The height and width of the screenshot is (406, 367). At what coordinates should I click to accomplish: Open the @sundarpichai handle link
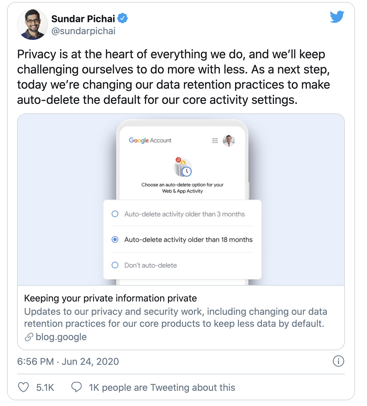coord(83,31)
